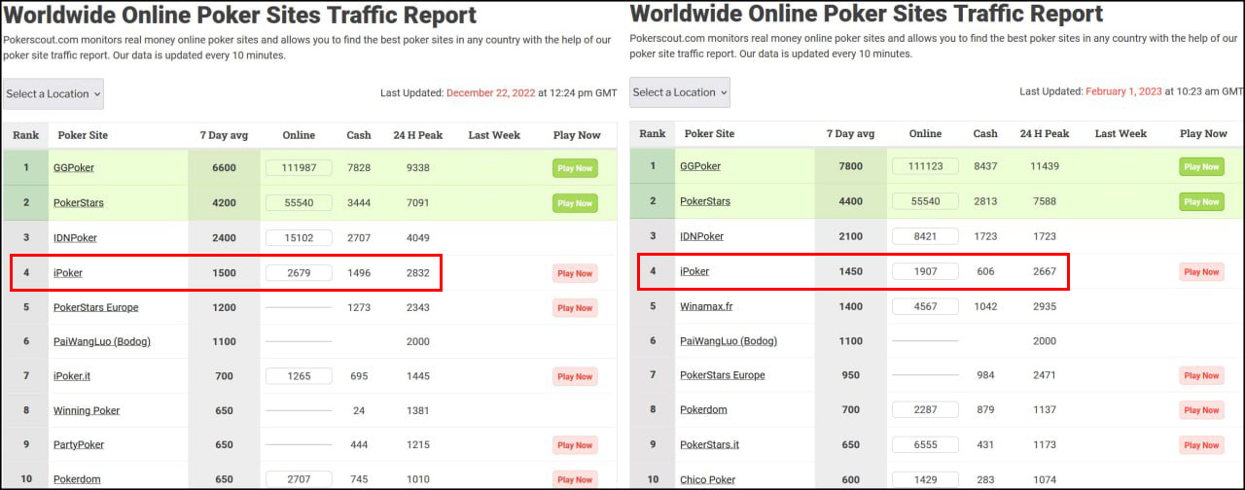Screen dimensions: 1245x490
Task: Open iPoker link ranked 4 in February report
Action: [694, 271]
